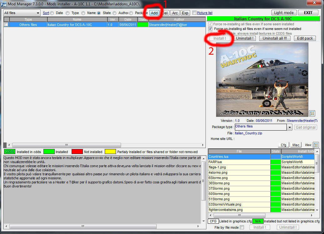Screen dimensions: 324x234
Task: Click the Install folder column header
Action: (x=298, y=151)
